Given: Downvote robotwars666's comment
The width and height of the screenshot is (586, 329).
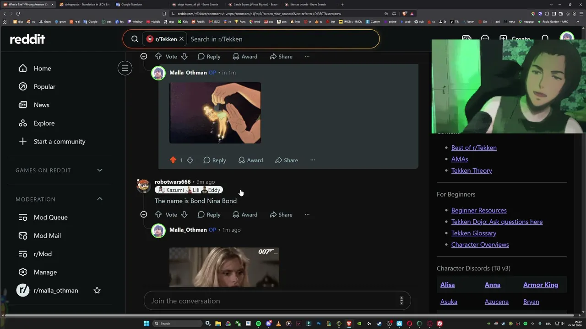Looking at the screenshot, I should click(184, 214).
